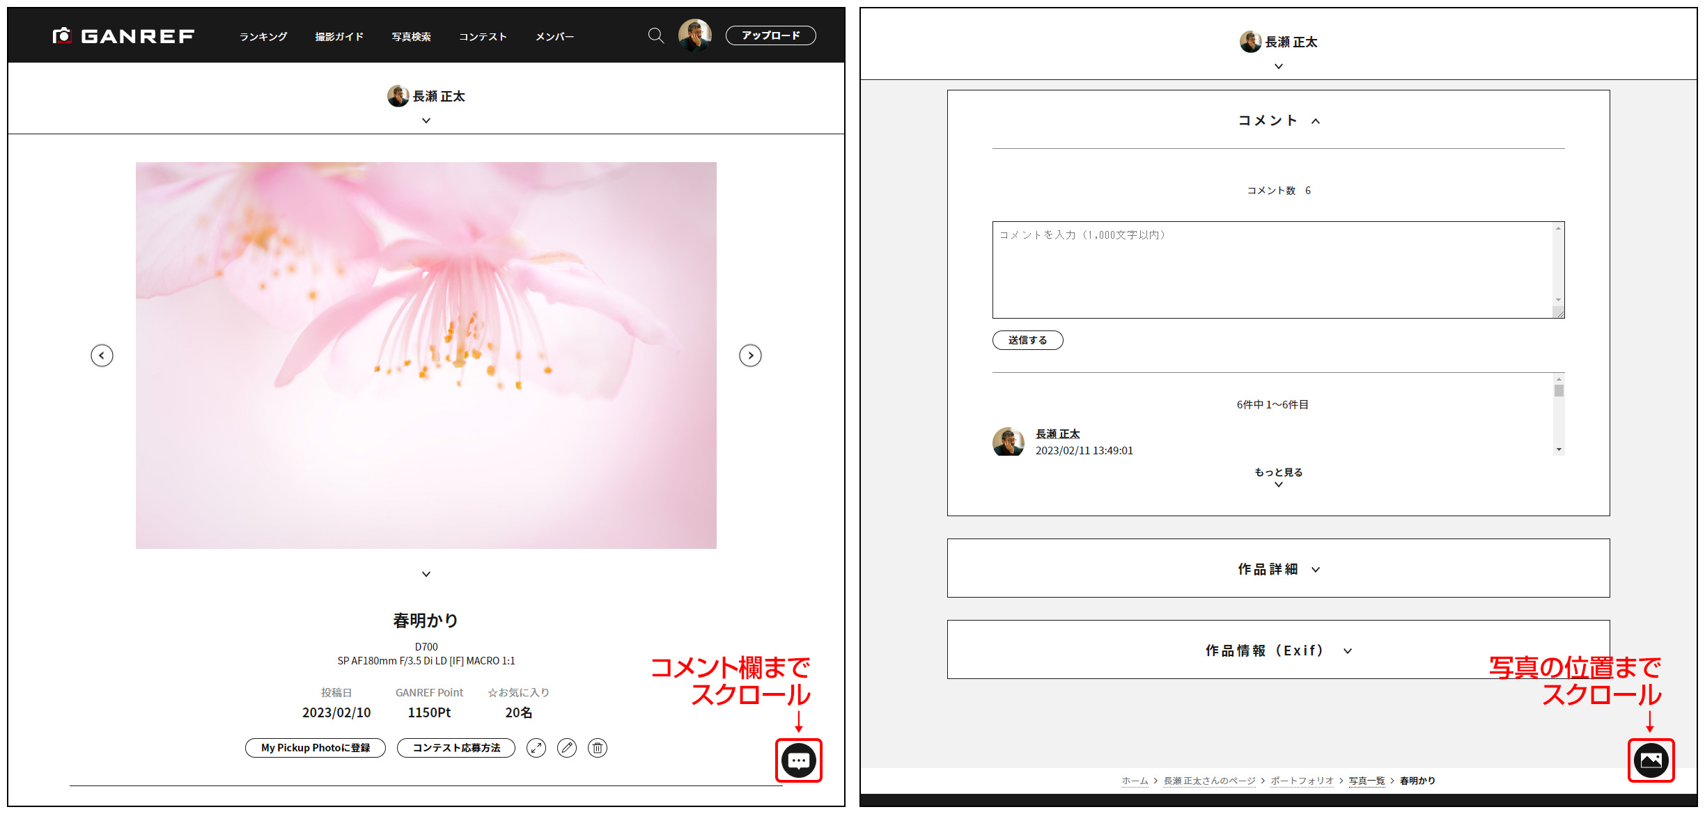Image resolution: width=1705 pixels, height=814 pixels.
Task: Click the speech-bubble scroll-to-comments button
Action: point(799,760)
